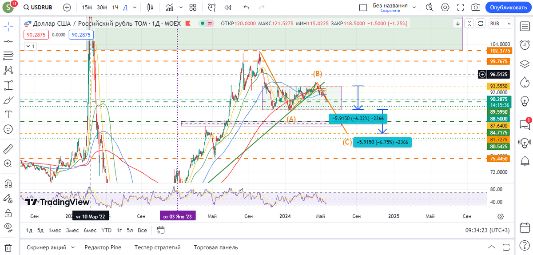
Task: Select the 3мес date range
Action: (72, 230)
